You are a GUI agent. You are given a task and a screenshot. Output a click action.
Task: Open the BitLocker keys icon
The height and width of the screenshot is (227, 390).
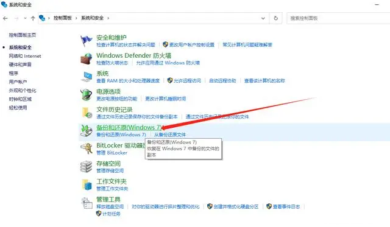point(87,148)
